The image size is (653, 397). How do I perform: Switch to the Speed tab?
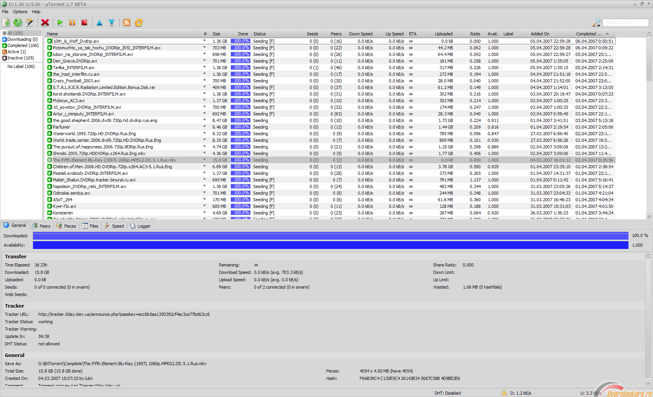[114, 226]
